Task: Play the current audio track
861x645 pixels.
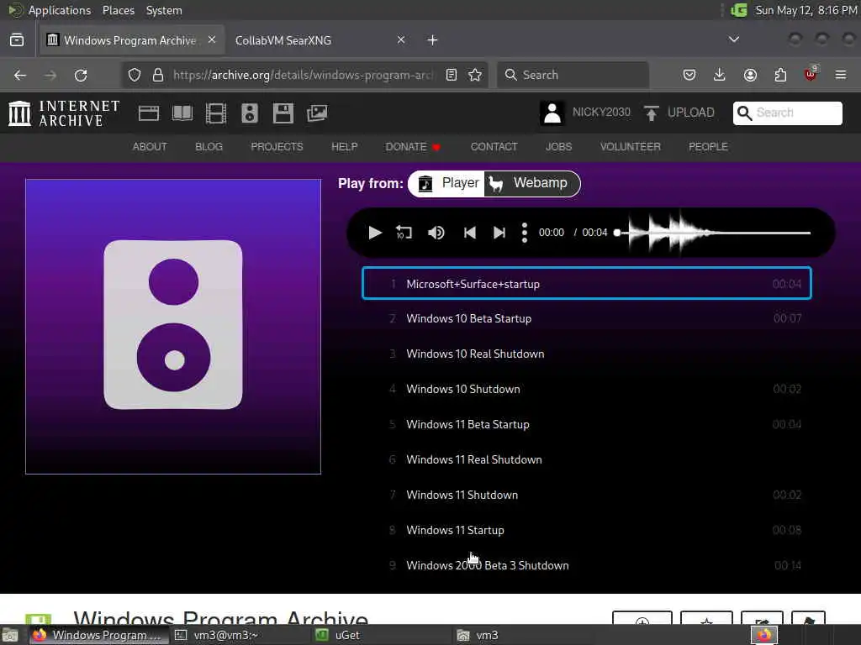Action: pyautogui.click(x=374, y=233)
